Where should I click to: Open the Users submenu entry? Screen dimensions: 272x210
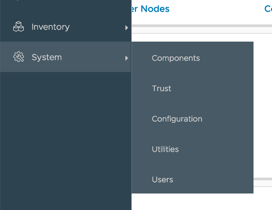click(x=162, y=180)
